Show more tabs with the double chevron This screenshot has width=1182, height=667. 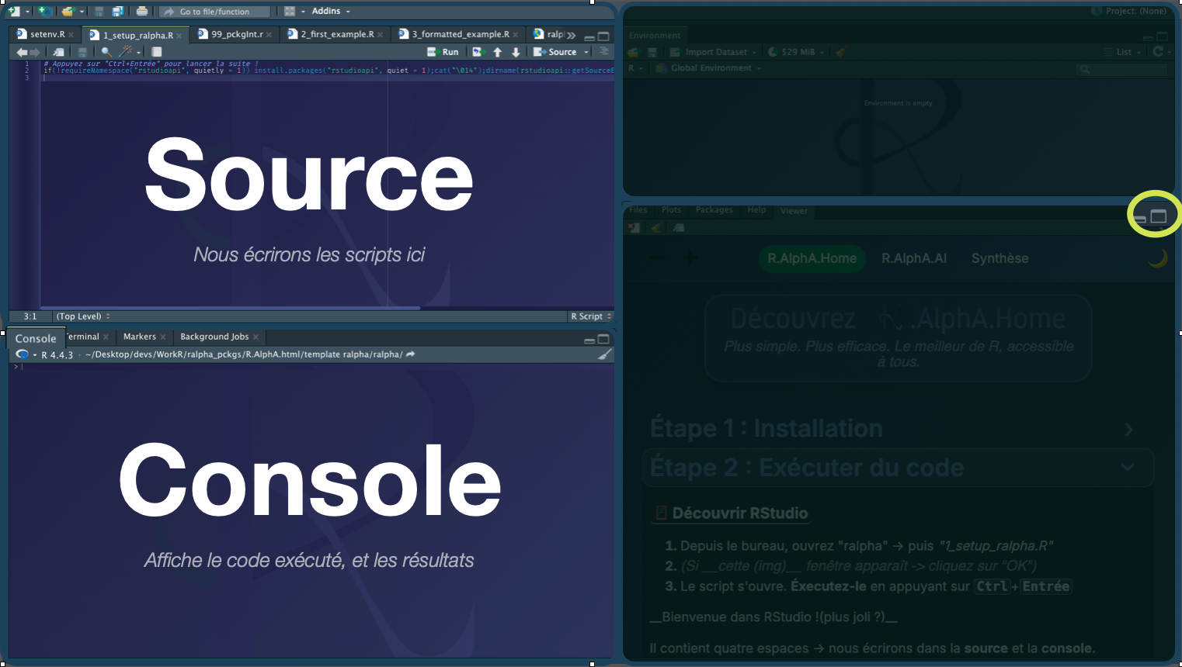572,35
